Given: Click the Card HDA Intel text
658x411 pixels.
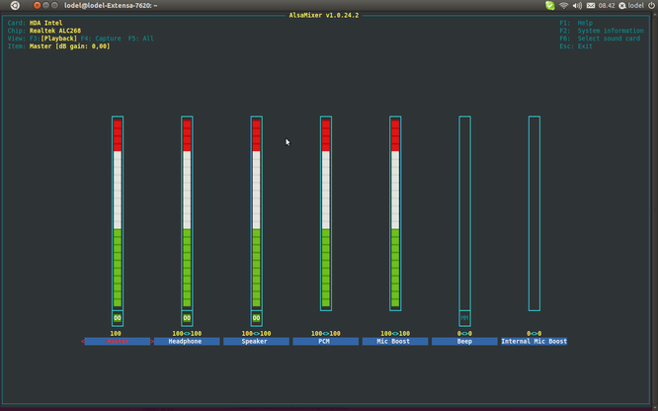Looking at the screenshot, I should pyautogui.click(x=35, y=23).
